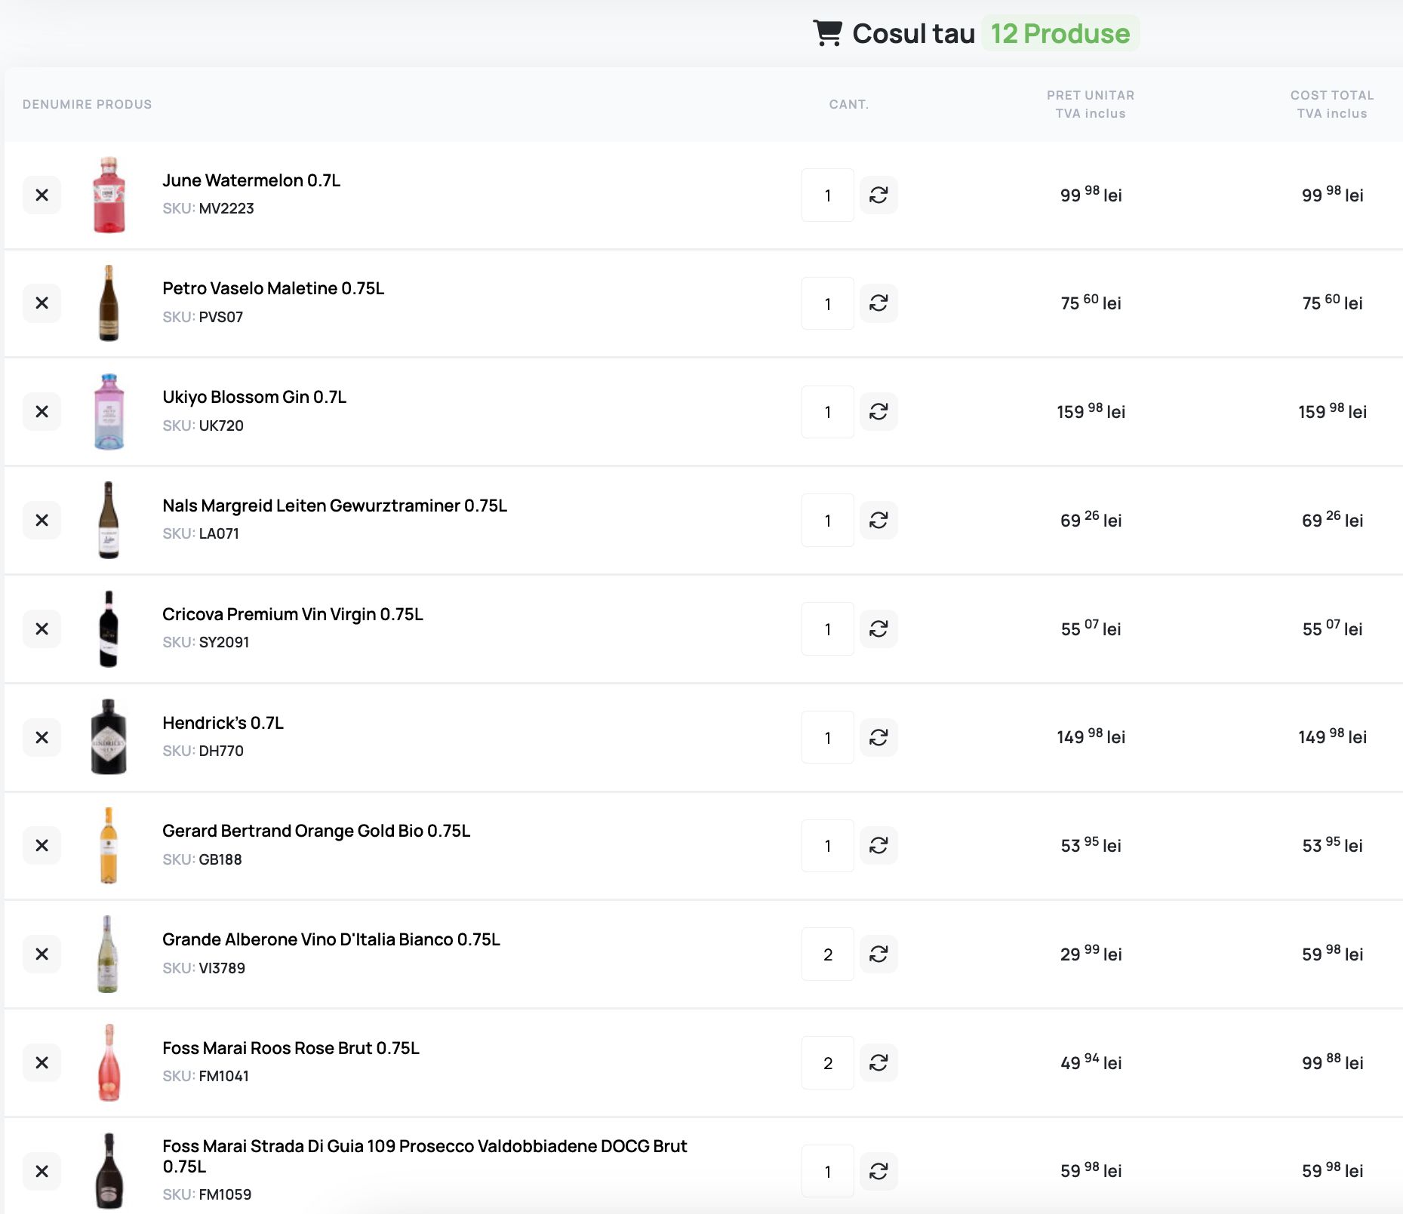Open Foss Marai Strada Di Guia product
The image size is (1403, 1214).
(425, 1156)
